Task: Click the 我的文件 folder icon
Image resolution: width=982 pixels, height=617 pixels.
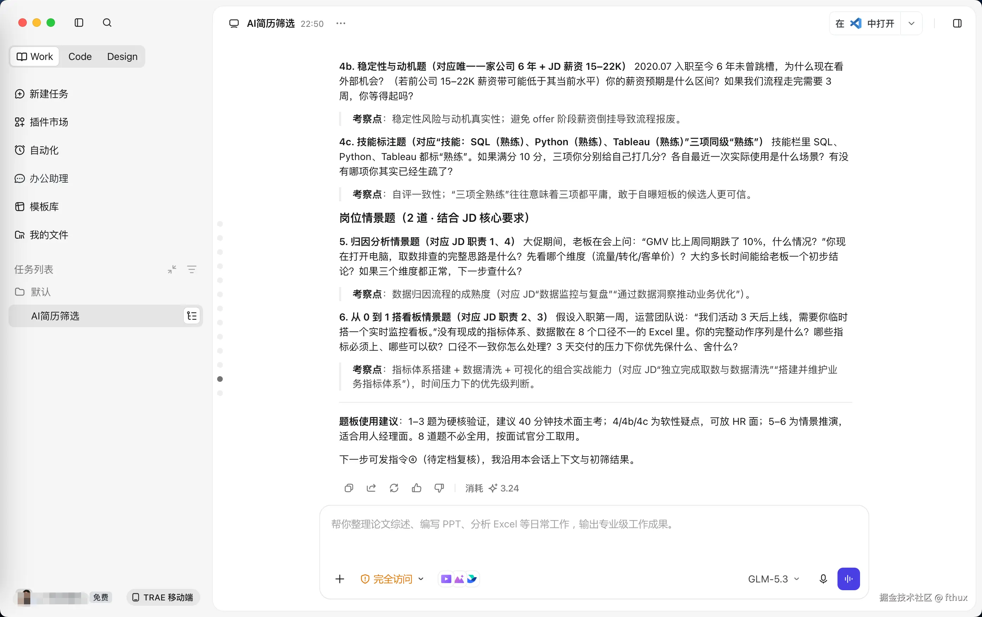Action: tap(20, 235)
